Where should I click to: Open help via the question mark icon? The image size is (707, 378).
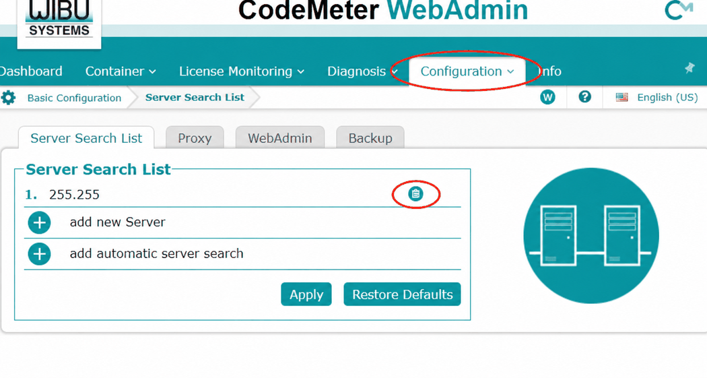585,96
